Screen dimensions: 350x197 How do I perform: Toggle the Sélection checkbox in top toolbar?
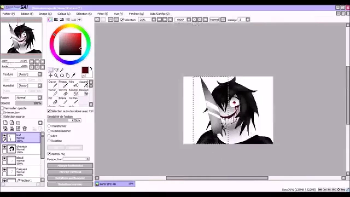tap(122, 20)
